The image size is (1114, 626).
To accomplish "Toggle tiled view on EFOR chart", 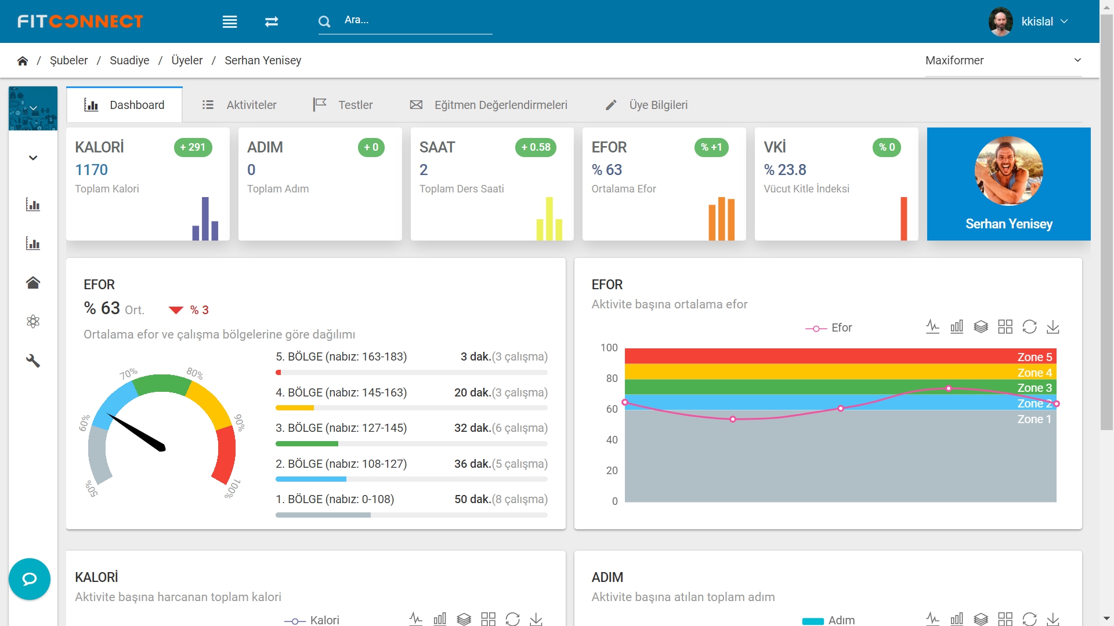I will 1005,327.
